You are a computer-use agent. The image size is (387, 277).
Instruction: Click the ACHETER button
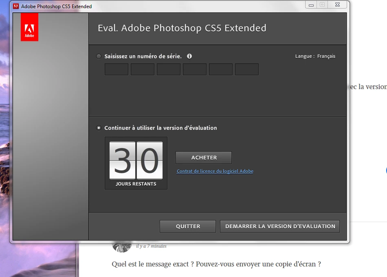204,158
